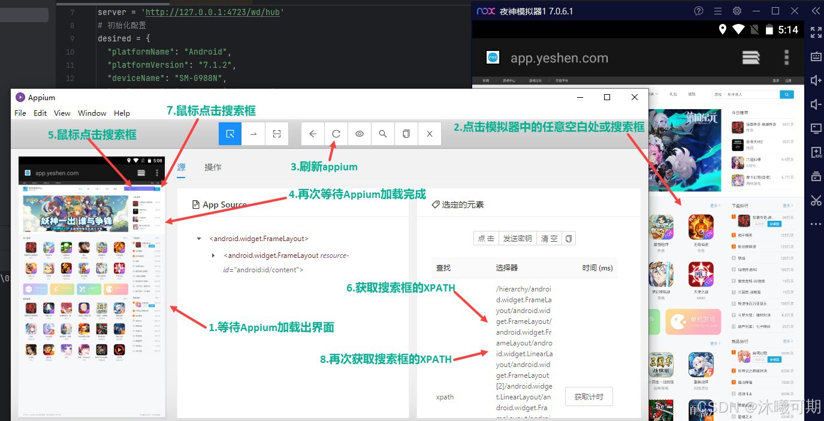Choose the swipe by coordinates arrow tool

[x=253, y=134]
